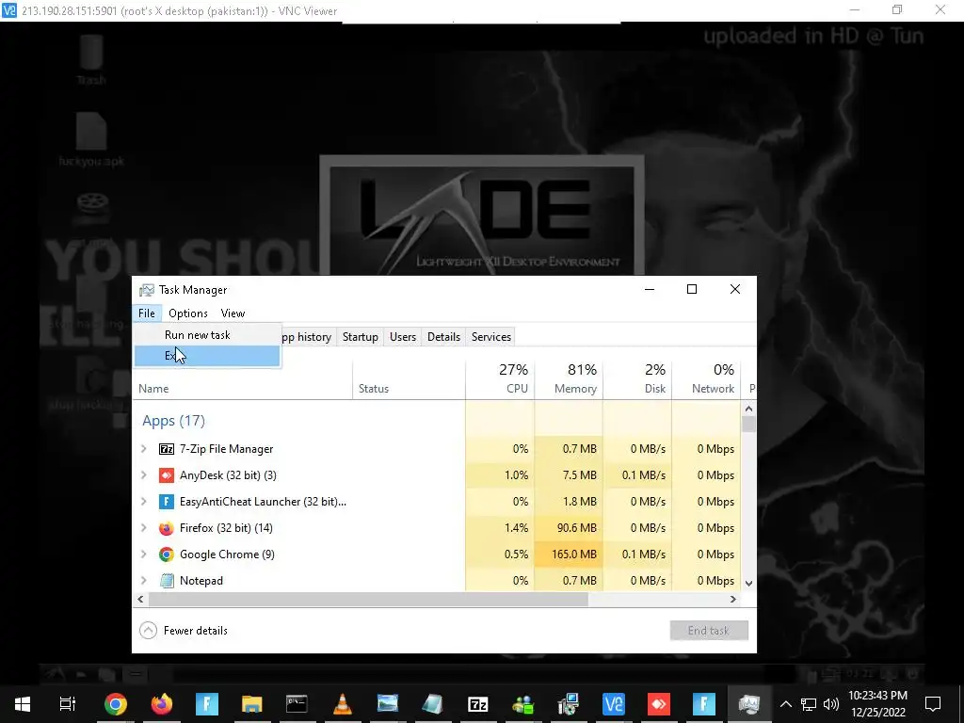This screenshot has width=964, height=723.
Task: Click the Task Manager title bar icon
Action: tap(146, 290)
